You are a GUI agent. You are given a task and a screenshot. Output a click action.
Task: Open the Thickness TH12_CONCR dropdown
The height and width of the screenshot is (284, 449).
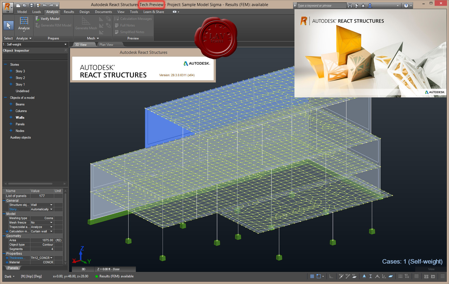[51, 258]
